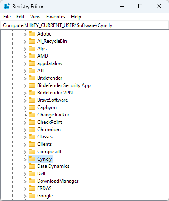
Task: Open the Favorites menu
Action: click(56, 17)
